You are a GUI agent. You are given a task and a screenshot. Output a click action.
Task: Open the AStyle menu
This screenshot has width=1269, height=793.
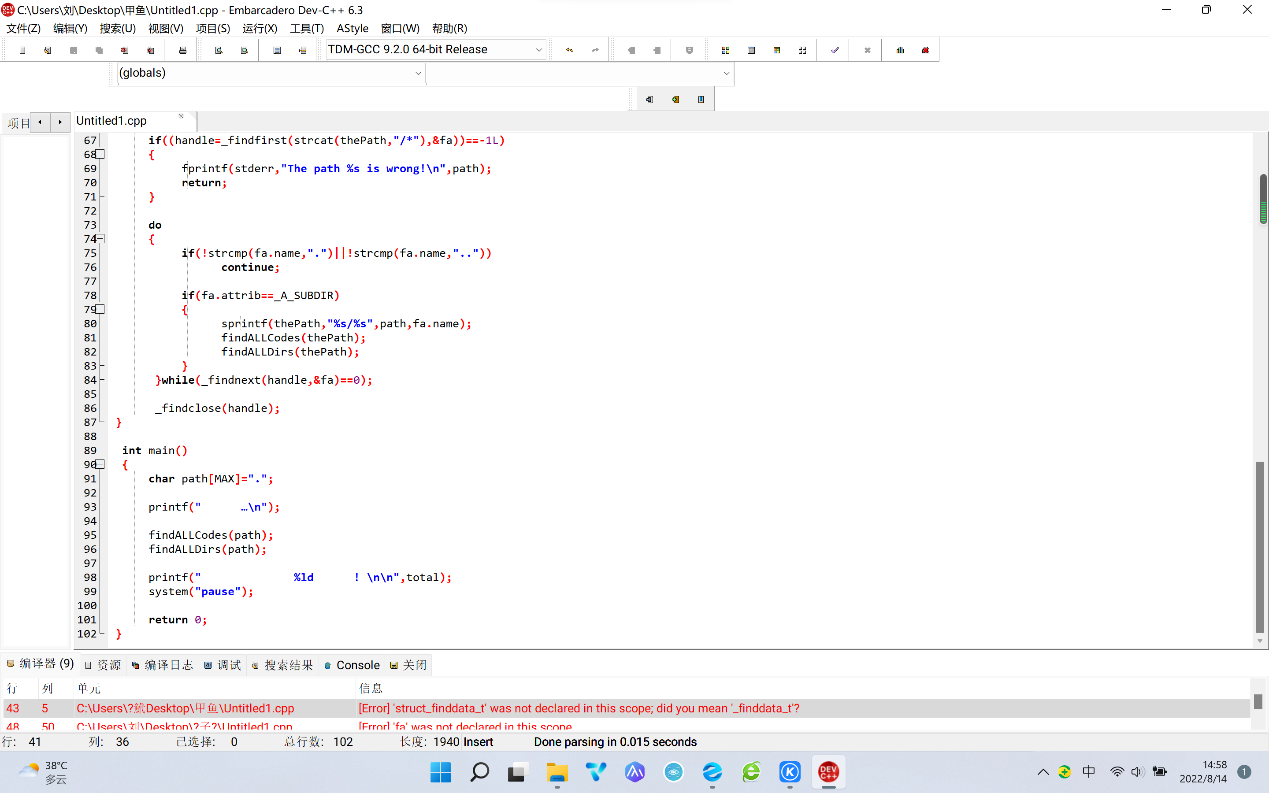coord(352,28)
